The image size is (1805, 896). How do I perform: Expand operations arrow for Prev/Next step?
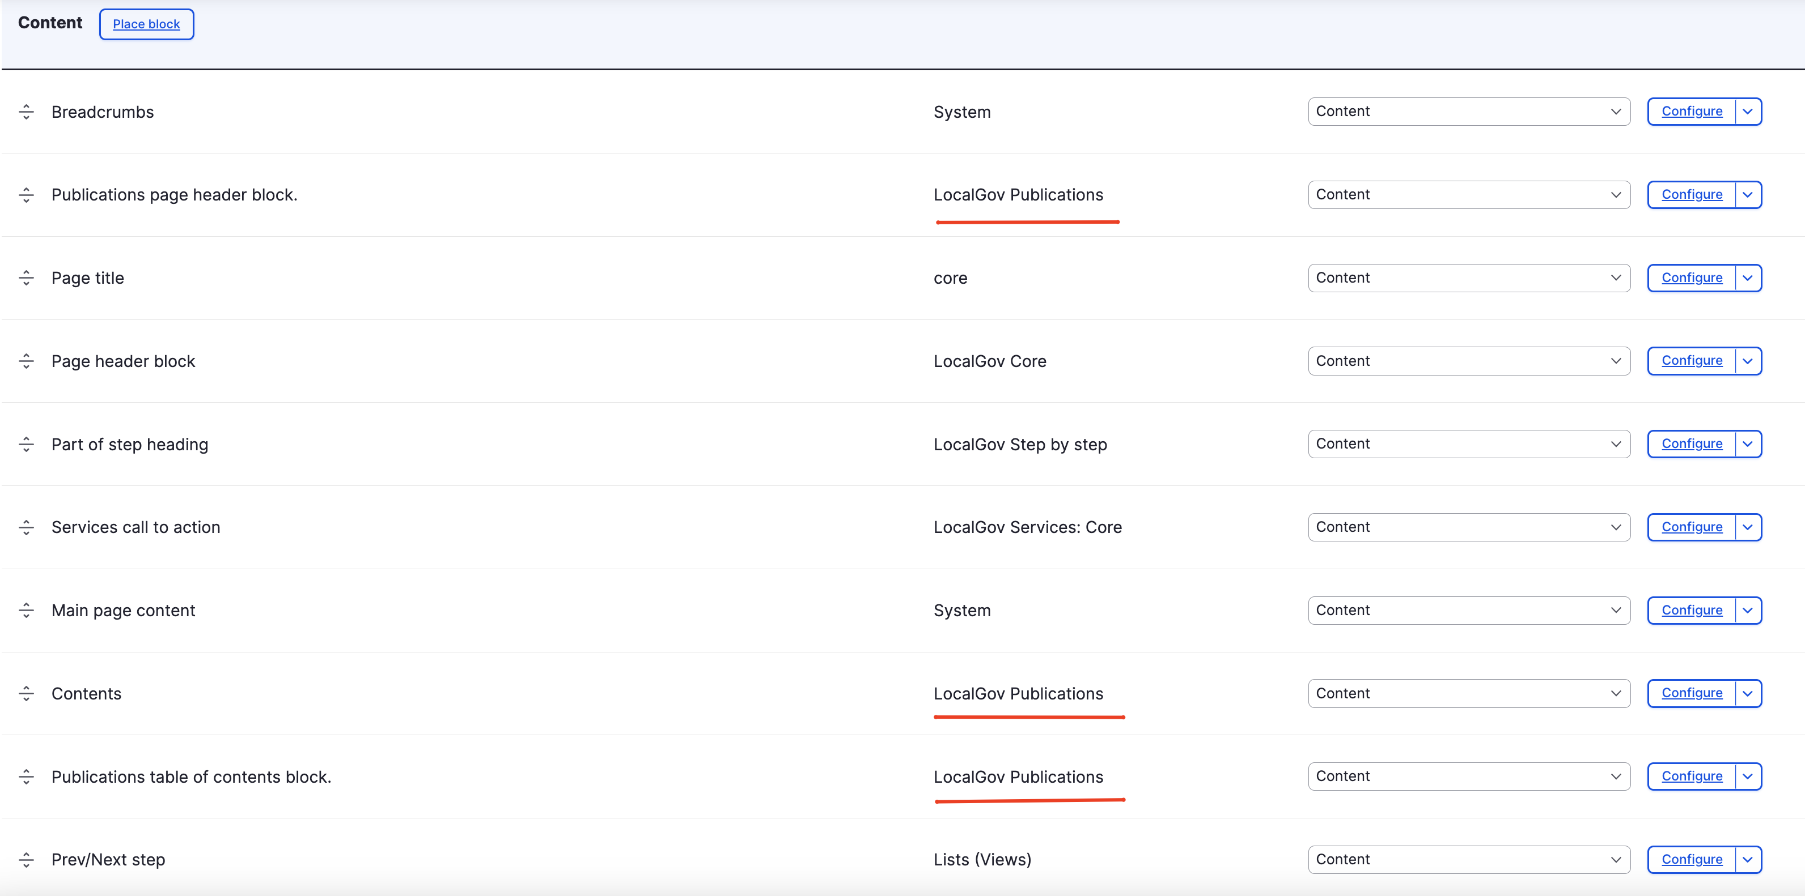coord(1748,860)
